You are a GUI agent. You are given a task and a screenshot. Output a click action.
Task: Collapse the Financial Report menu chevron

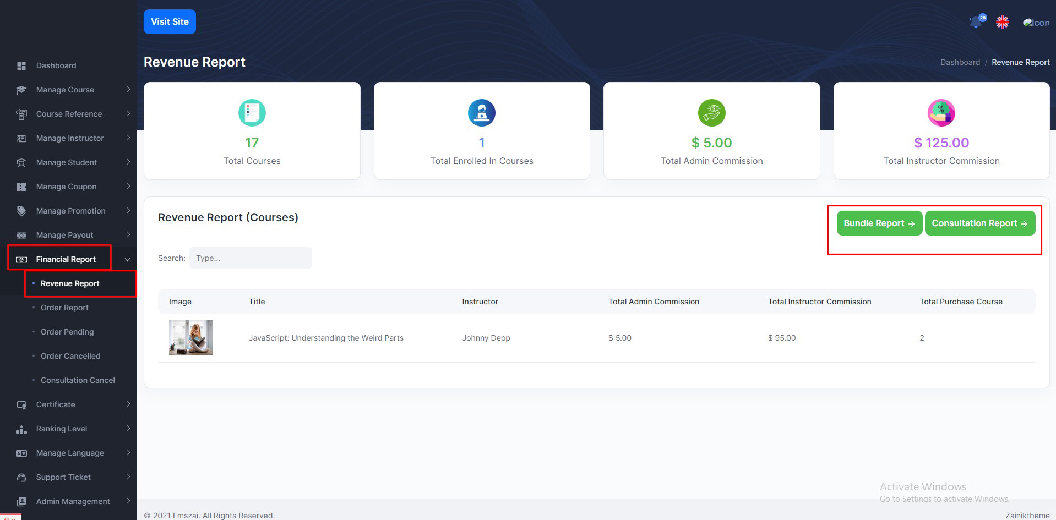[x=127, y=260]
